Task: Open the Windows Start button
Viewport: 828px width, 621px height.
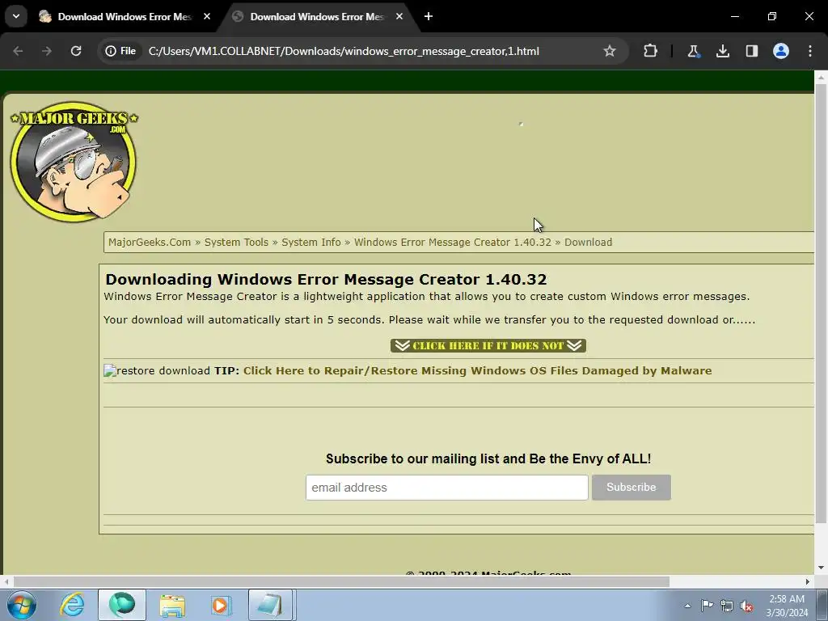Action: [22, 605]
